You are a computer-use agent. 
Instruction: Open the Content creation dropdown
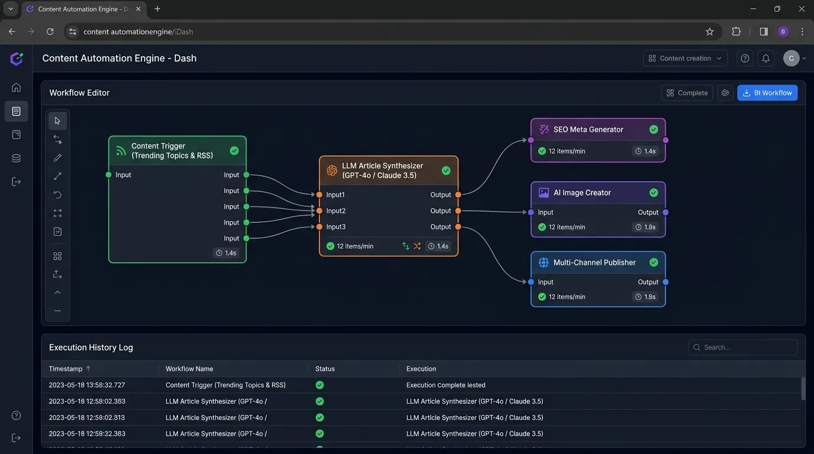coord(686,59)
